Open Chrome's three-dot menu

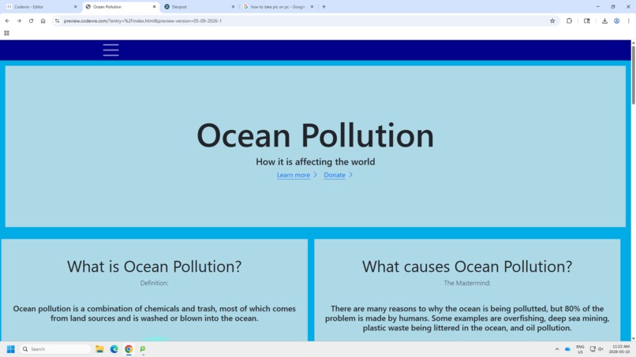pos(628,20)
